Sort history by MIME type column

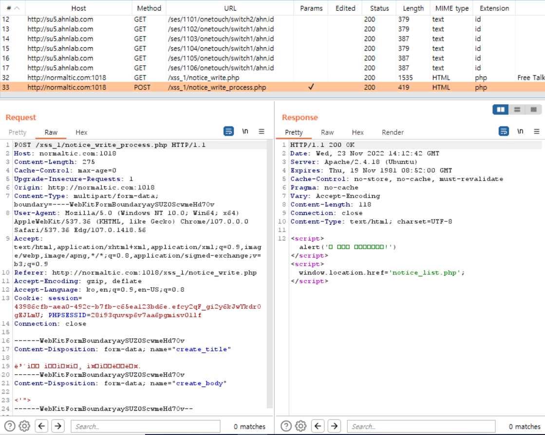point(452,8)
